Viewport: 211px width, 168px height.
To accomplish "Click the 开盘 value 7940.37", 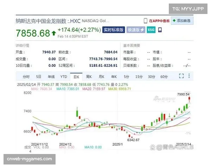I will (x=49, y=52).
